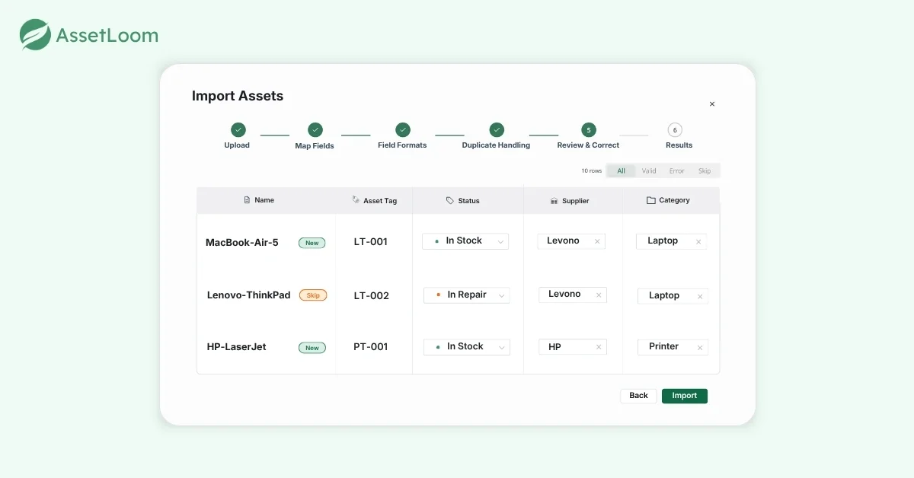Screen dimensions: 914x478
Task: Go to the Upload step checkmark
Action: [x=238, y=130]
